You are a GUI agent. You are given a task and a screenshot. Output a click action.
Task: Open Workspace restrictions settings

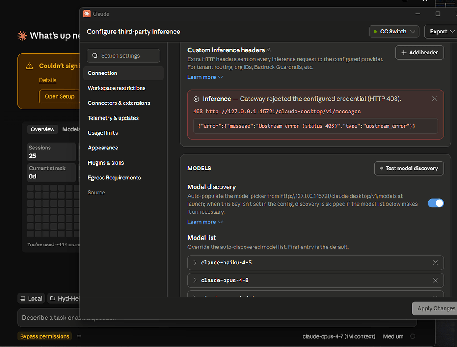click(x=124, y=88)
